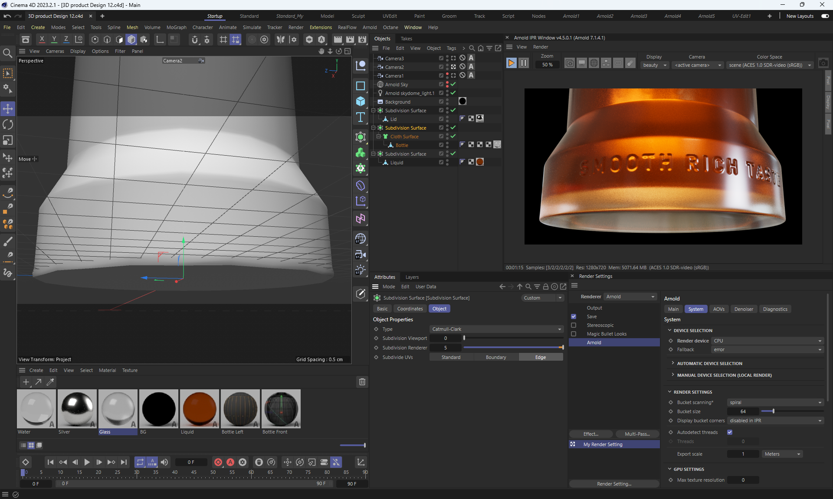Click the Effect... button

(x=590, y=434)
